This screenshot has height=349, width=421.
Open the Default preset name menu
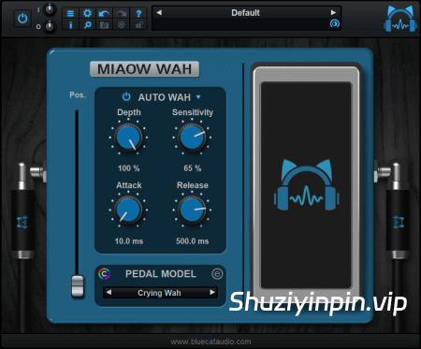click(245, 13)
